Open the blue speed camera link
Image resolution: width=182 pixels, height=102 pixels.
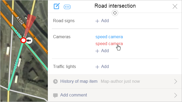[x=109, y=37]
